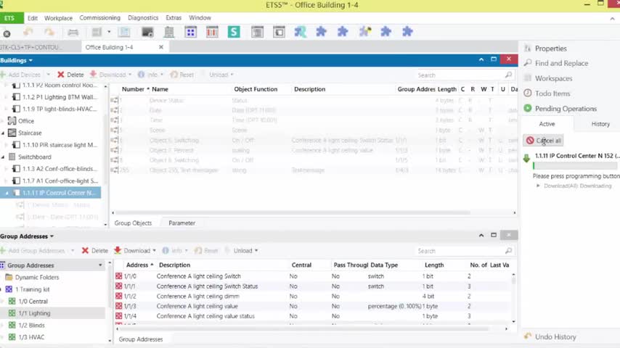
Task: Click the puzzle icon with yellow star
Action: pos(364,32)
